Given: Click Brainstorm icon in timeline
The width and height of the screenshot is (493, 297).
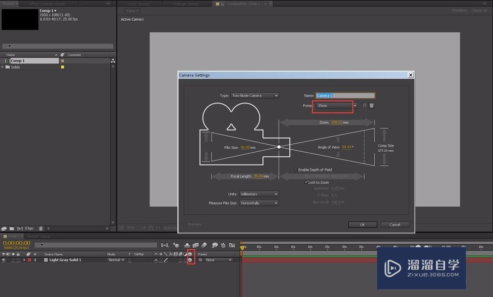Looking at the screenshot, I should 215,245.
